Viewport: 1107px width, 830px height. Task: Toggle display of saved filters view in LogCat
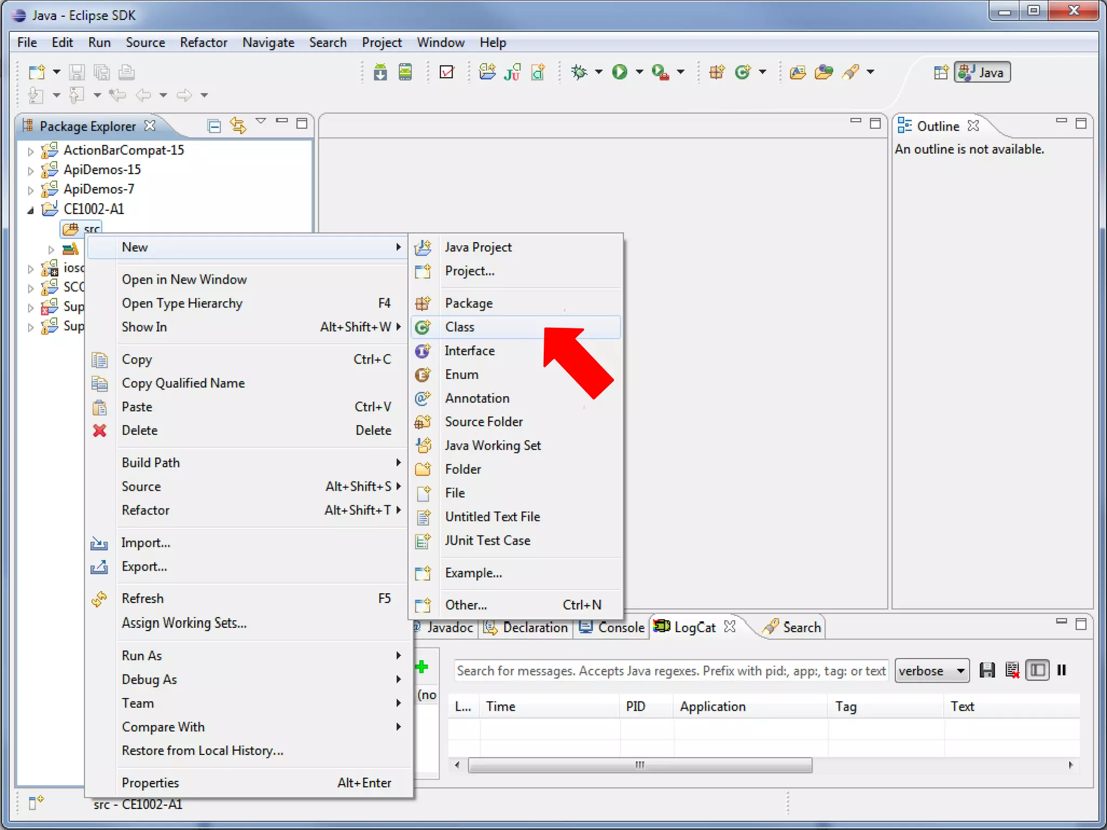pyautogui.click(x=1037, y=670)
